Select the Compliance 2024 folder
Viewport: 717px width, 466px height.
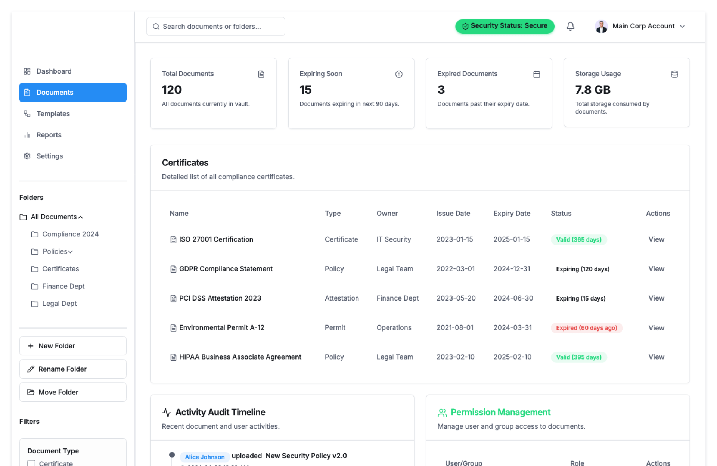pos(70,234)
